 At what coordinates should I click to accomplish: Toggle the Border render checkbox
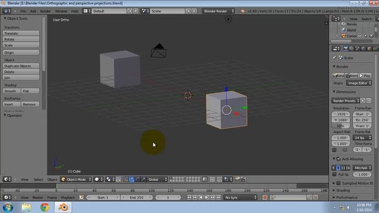pos(335,150)
